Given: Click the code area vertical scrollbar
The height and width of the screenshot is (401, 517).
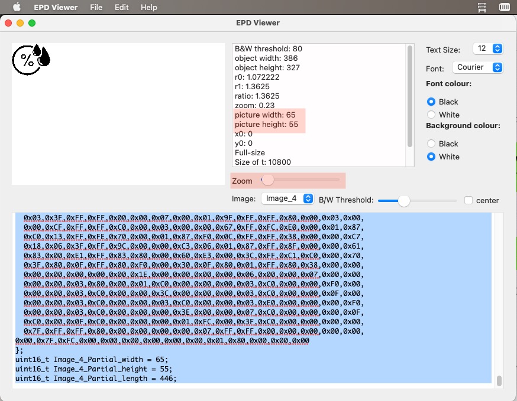Looking at the screenshot, I should [x=499, y=380].
